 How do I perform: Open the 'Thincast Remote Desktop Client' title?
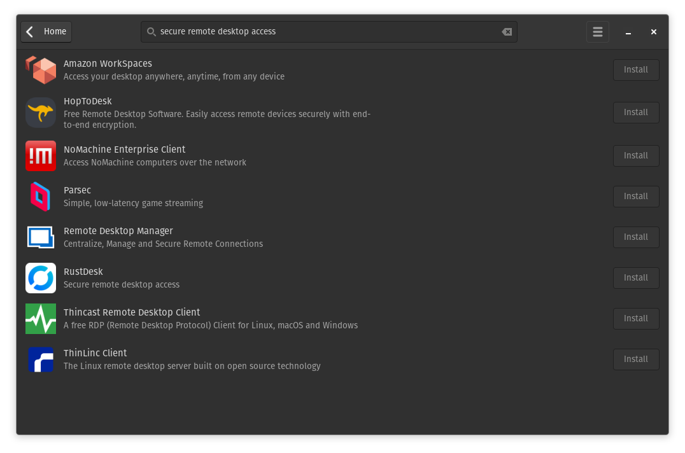132,312
